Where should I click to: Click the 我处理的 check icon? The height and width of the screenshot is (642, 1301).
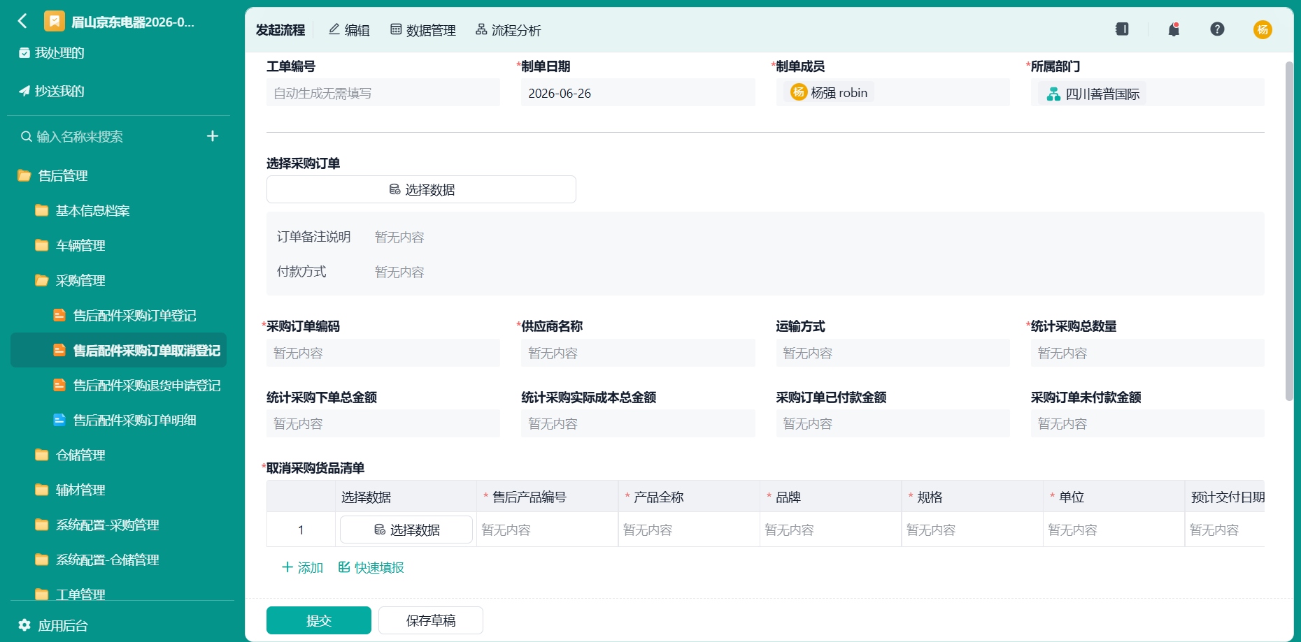pyautogui.click(x=24, y=53)
